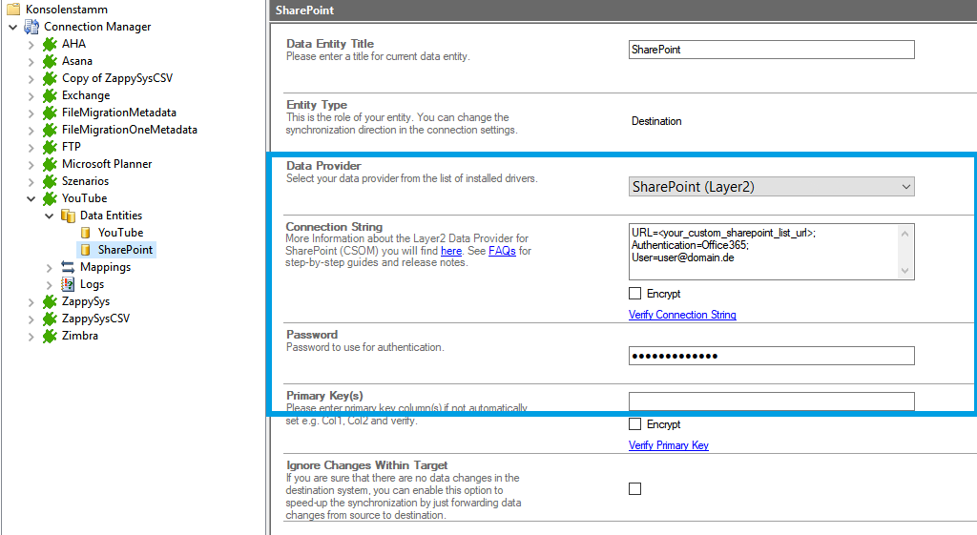Click the Mappings arrows icon

[68, 267]
